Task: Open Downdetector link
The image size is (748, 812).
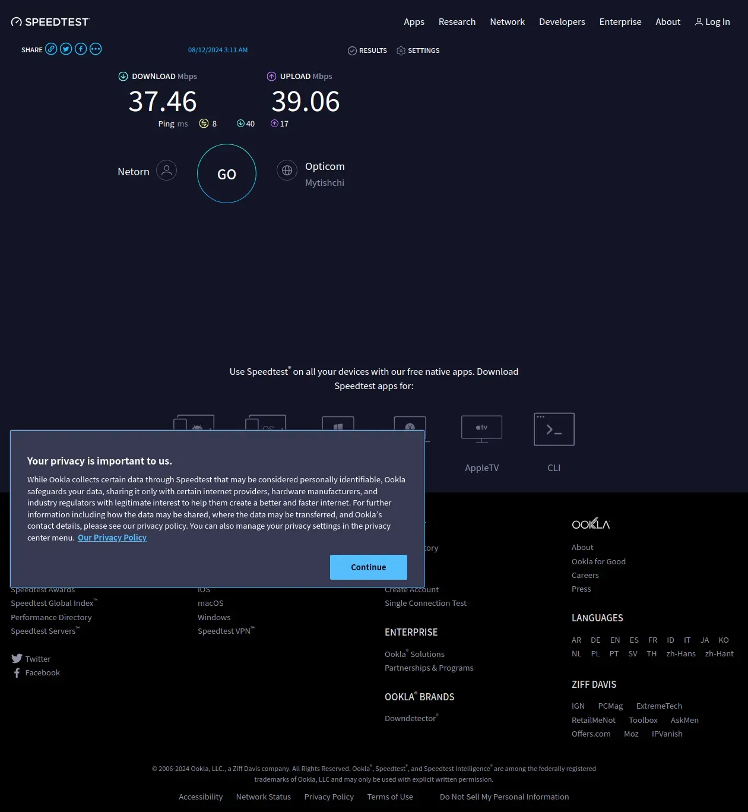Action: pos(411,718)
